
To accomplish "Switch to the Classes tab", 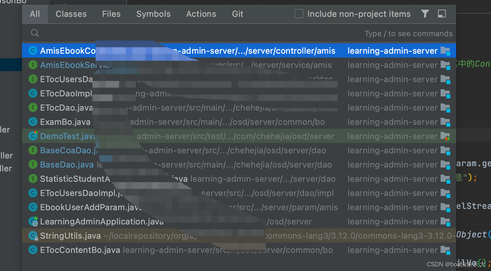I will [x=71, y=14].
